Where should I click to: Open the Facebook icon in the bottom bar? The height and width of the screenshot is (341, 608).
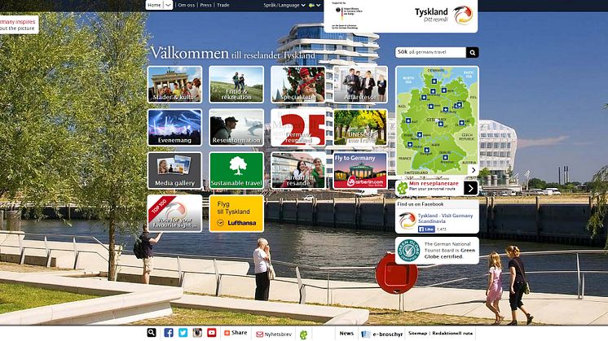click(169, 333)
